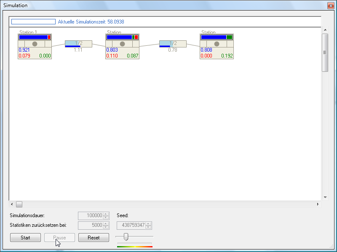
Task: Click the rightmost station's blue-green status bar
Action: point(217,37)
